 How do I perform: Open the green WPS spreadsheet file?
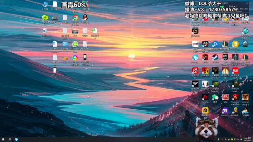[x=95, y=31]
